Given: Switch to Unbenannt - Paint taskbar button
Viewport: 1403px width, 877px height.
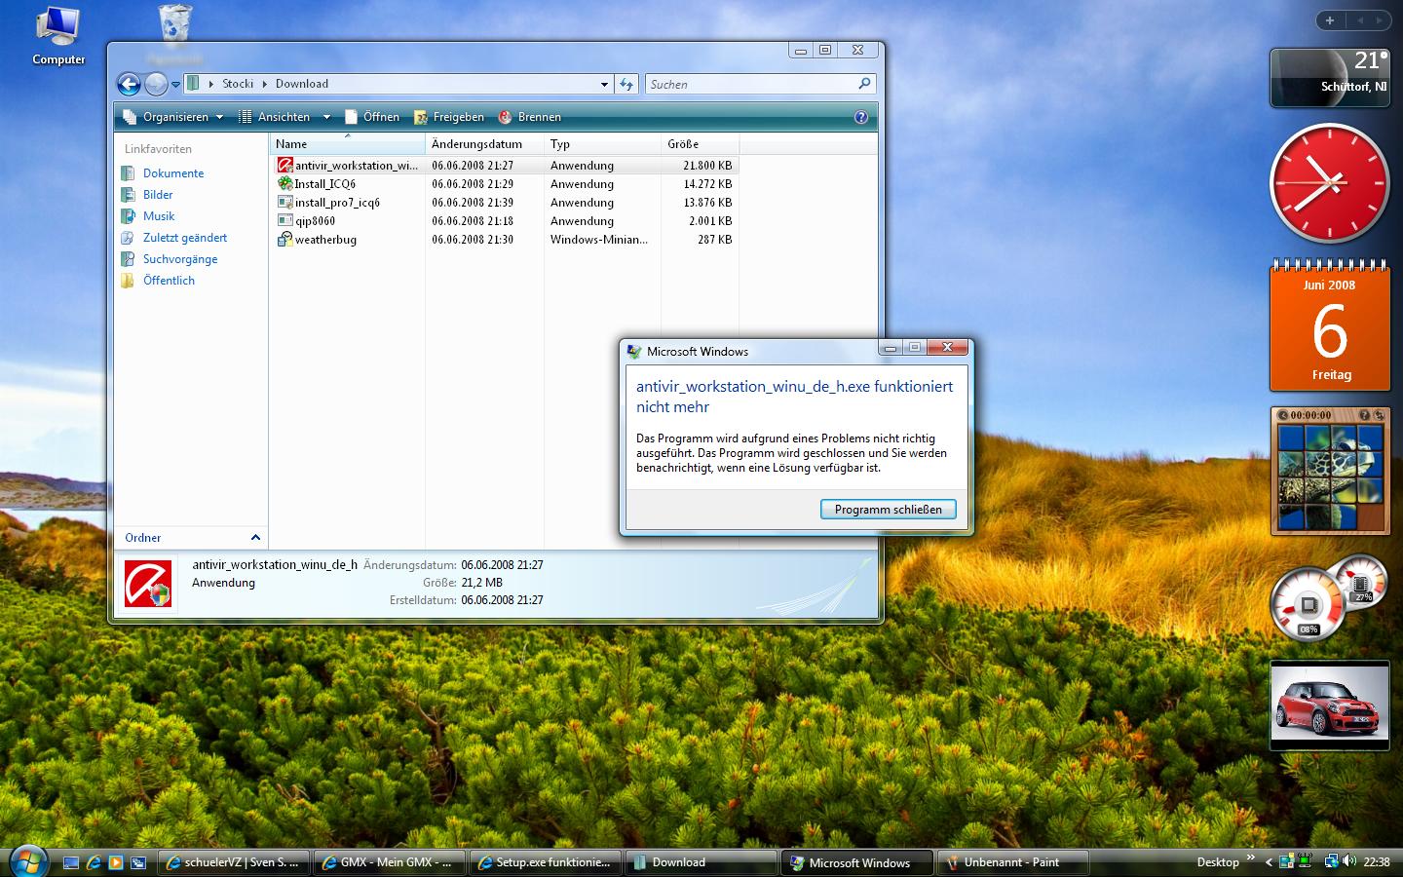Looking at the screenshot, I should click(1012, 862).
